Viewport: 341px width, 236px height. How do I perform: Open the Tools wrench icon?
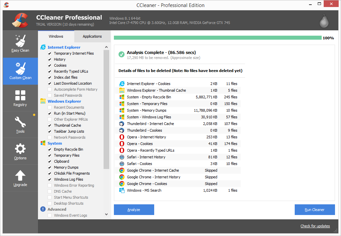20,121
